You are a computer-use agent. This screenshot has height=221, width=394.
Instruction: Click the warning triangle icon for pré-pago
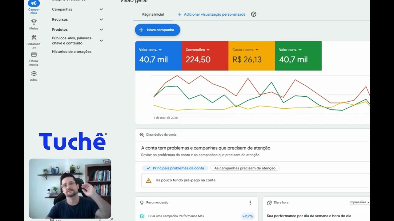coord(149,180)
